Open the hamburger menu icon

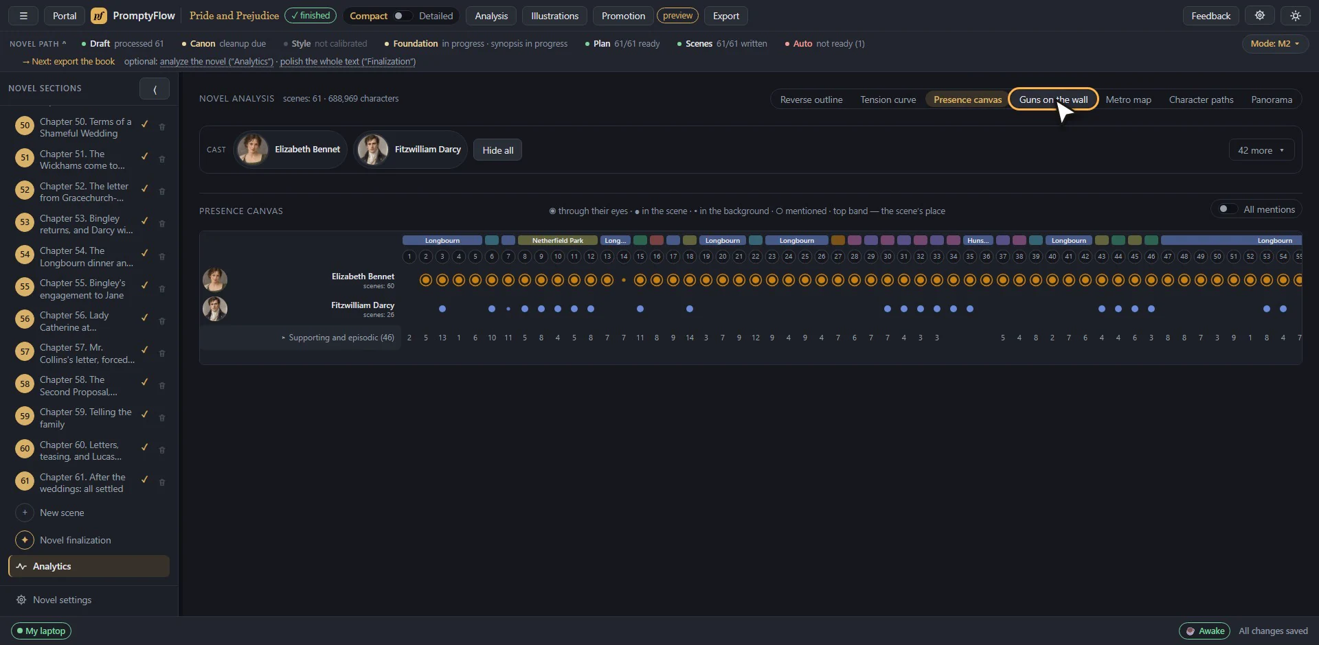pos(23,16)
